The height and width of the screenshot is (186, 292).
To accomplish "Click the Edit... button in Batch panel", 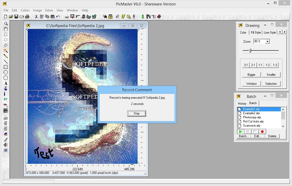I will [258, 136].
